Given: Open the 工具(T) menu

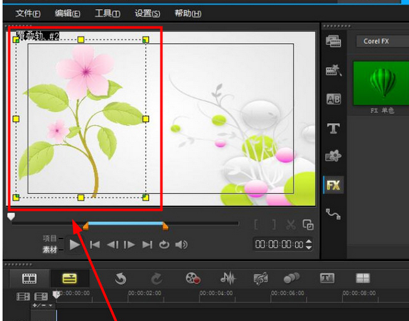Looking at the screenshot, I should click(108, 13).
